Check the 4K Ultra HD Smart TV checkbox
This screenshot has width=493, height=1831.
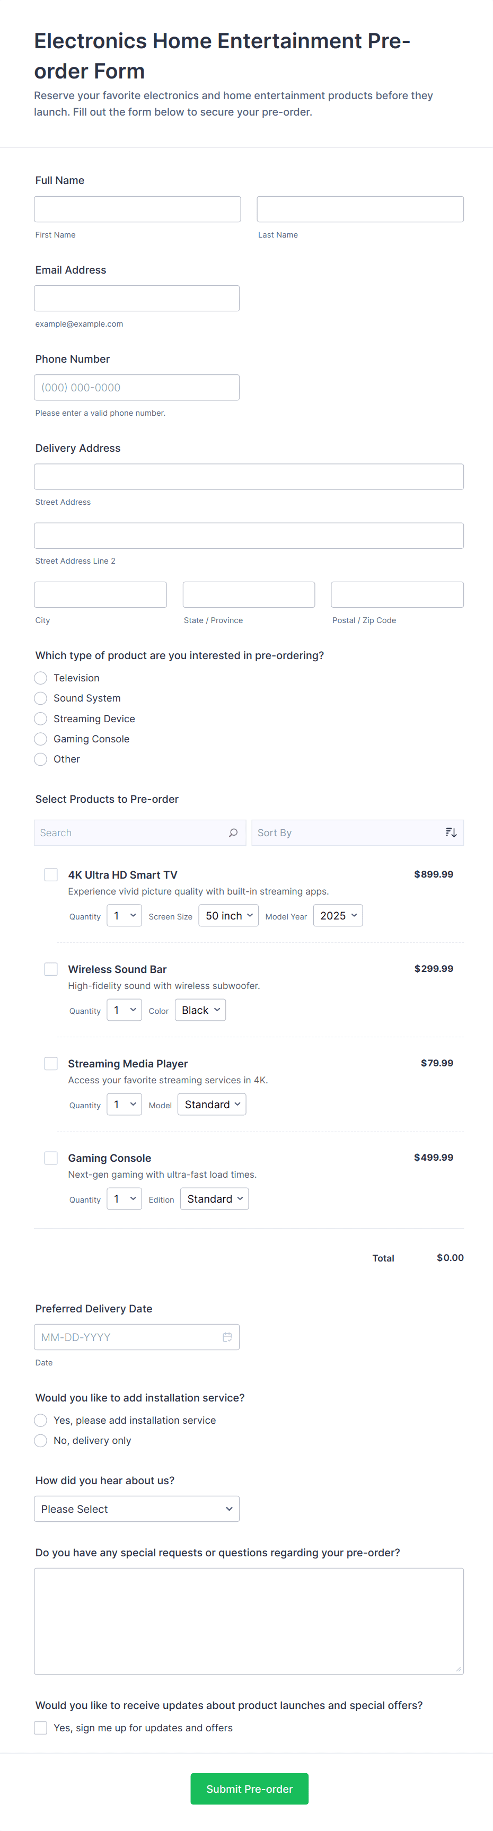(x=51, y=874)
